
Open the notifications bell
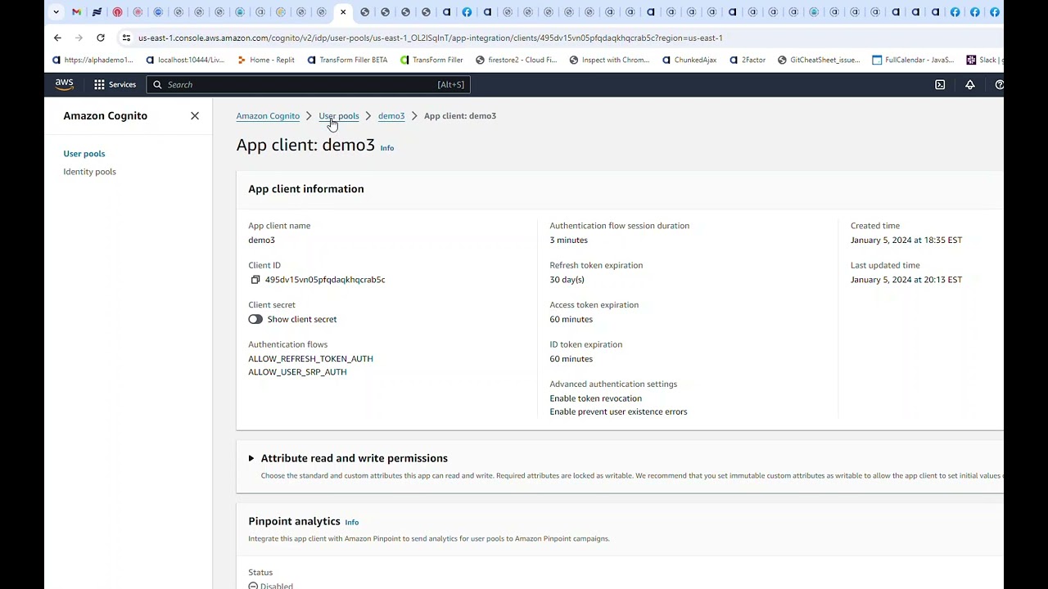point(969,84)
